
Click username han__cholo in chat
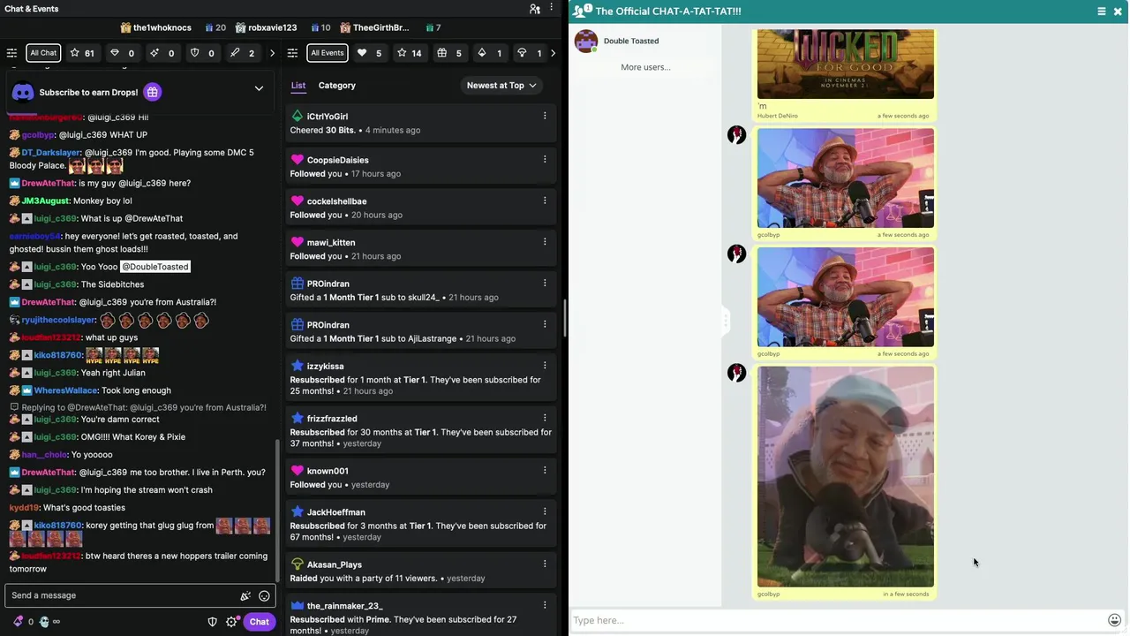(44, 455)
